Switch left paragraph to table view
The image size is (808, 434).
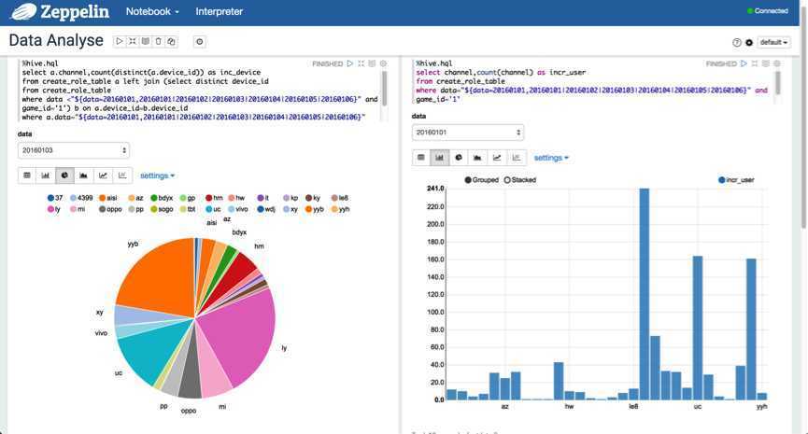coord(27,175)
